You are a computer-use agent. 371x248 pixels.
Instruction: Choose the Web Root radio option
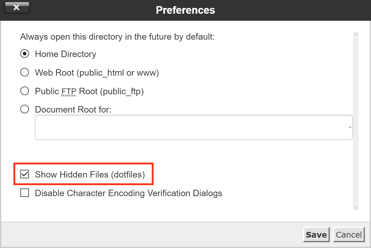click(x=24, y=72)
